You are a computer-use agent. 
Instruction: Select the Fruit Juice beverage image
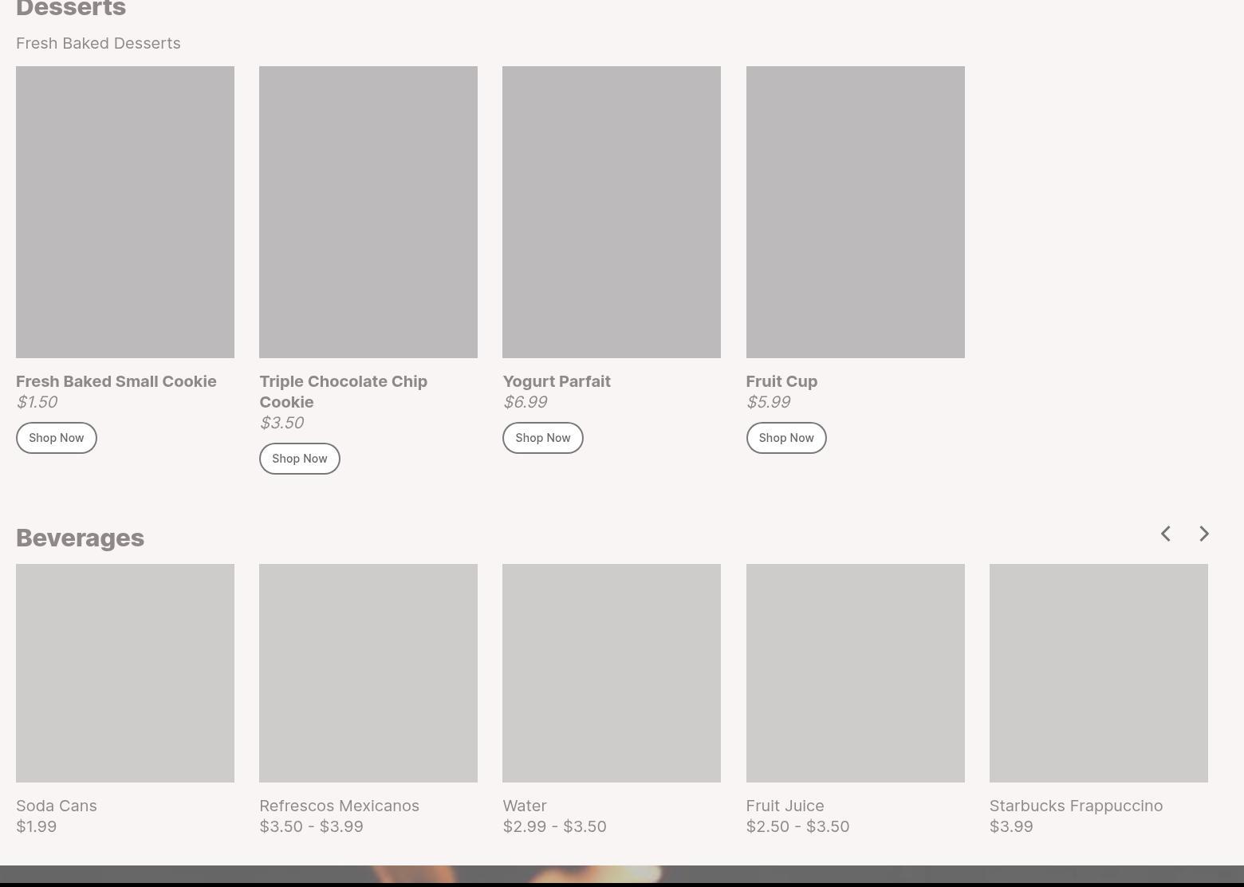pyautogui.click(x=855, y=673)
